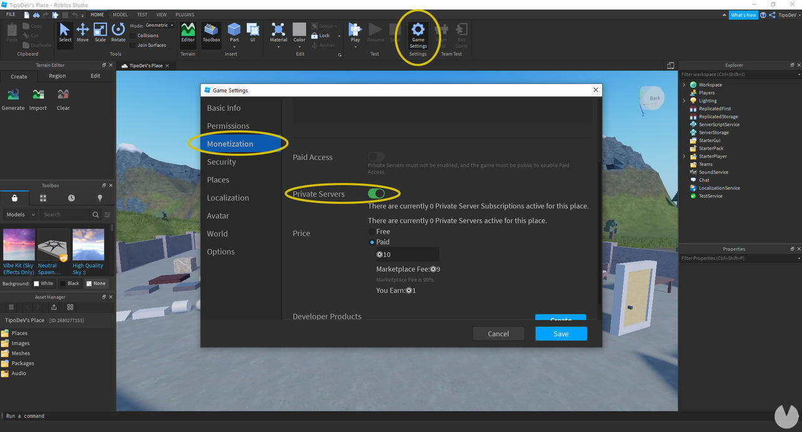
Task: Open the Color dropdown arrow
Action: coord(299,46)
